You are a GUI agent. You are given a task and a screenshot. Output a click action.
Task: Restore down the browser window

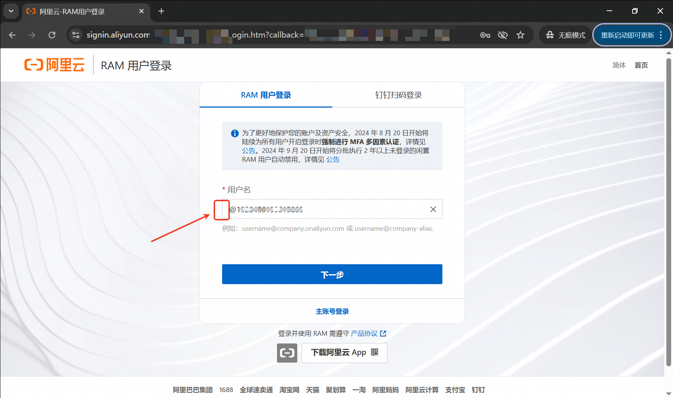tap(635, 11)
